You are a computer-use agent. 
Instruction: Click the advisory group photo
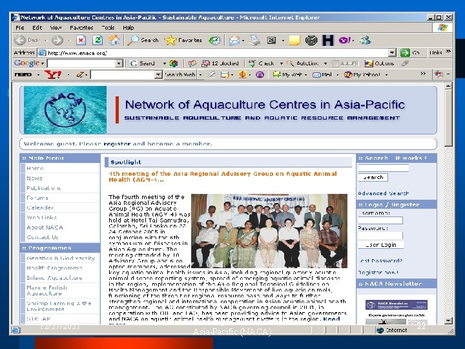click(x=269, y=231)
